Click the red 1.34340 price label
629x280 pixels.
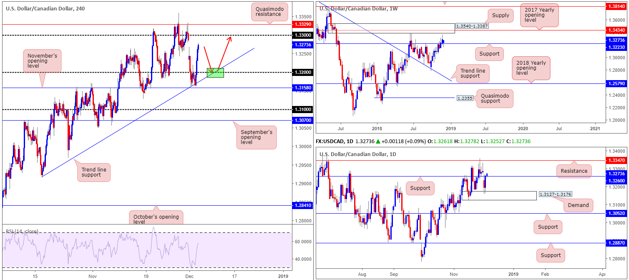point(616,30)
